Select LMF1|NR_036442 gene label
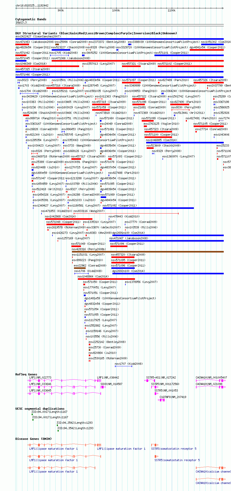Image resolution: width=231 pixels, height=491 pixels. coord(108,377)
